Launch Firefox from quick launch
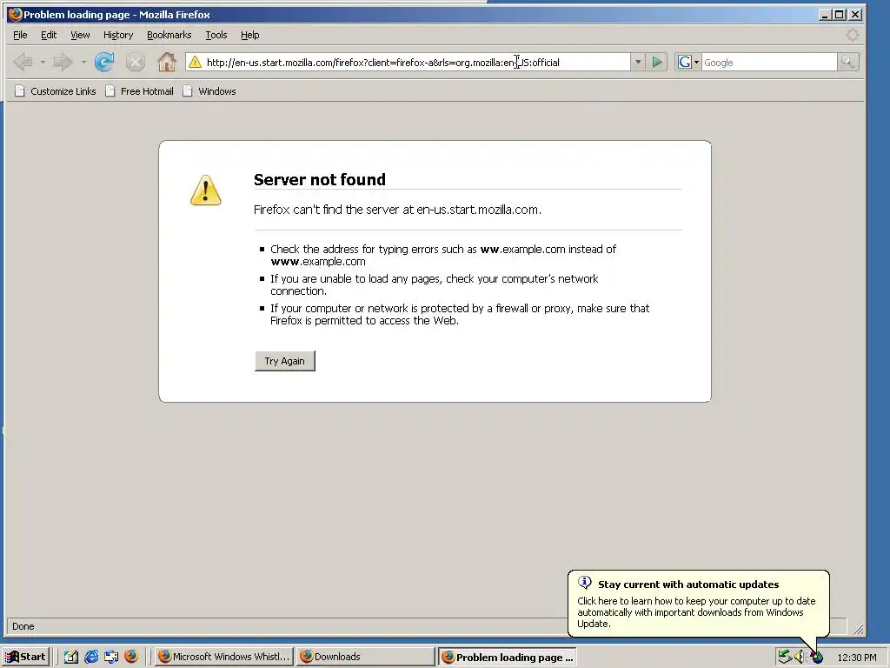890x668 pixels. [131, 657]
